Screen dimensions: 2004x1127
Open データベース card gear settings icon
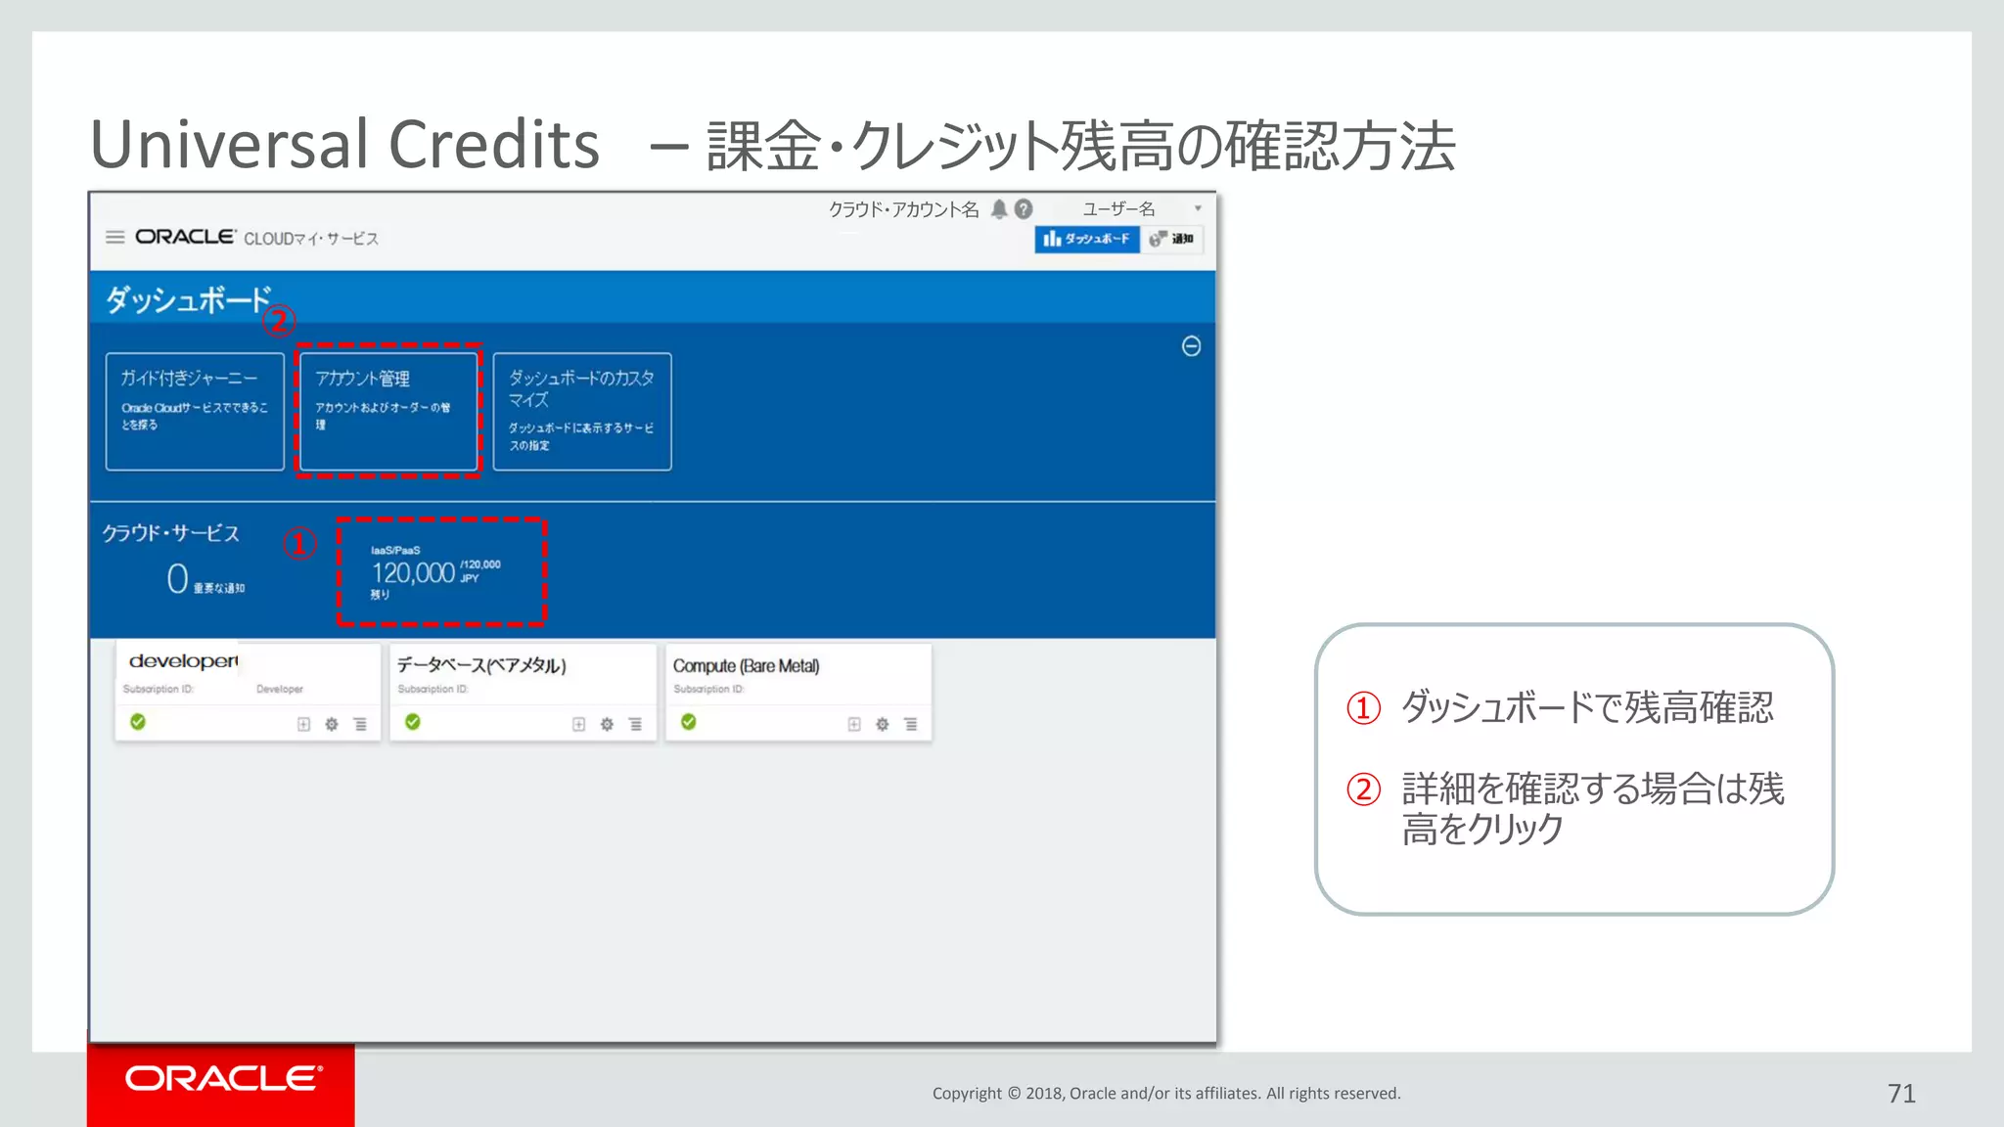[x=607, y=725]
